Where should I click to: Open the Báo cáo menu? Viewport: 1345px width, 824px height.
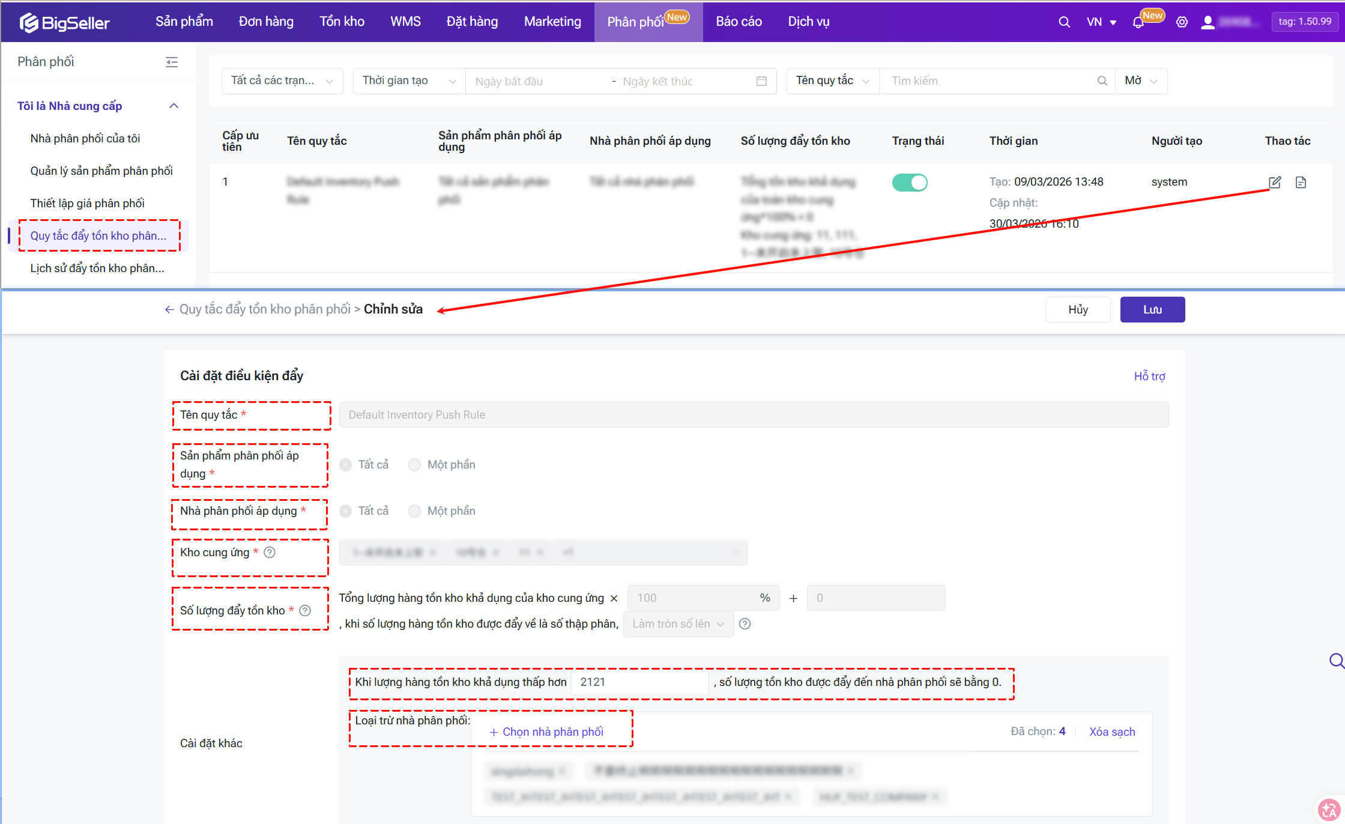pos(739,22)
